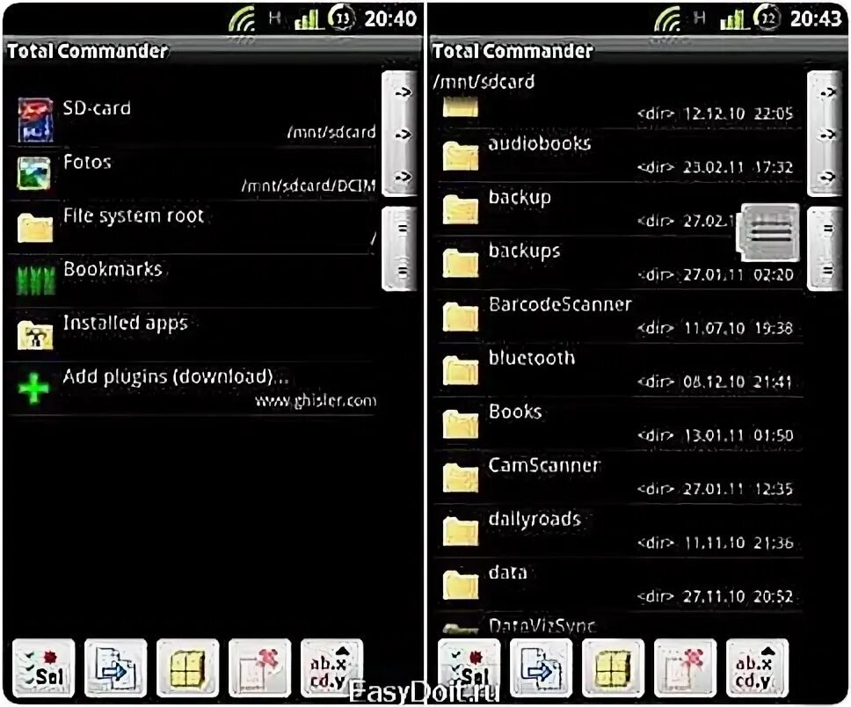Tap Select button in right panel toolbar
This screenshot has height=707, width=851.
point(469,668)
